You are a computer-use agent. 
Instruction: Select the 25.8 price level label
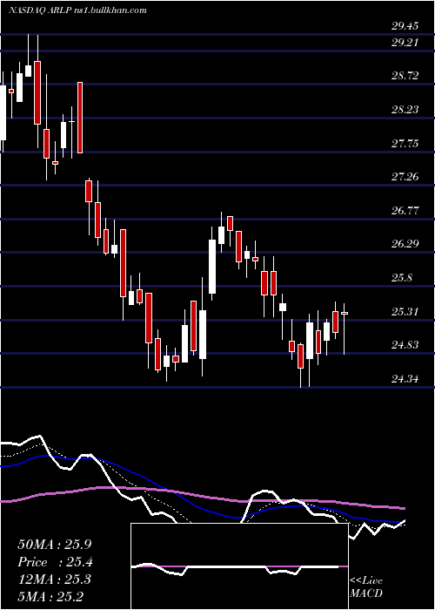coord(402,278)
